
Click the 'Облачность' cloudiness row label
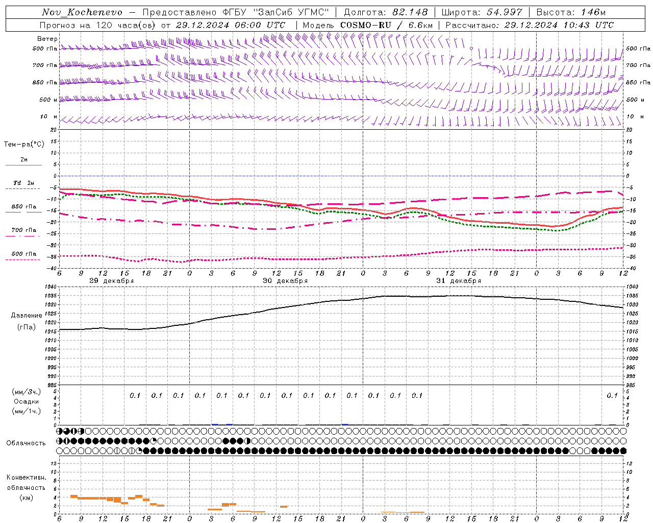[x=26, y=443]
